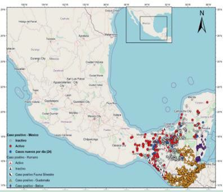Click the Durango City map label

pos(38,58)
